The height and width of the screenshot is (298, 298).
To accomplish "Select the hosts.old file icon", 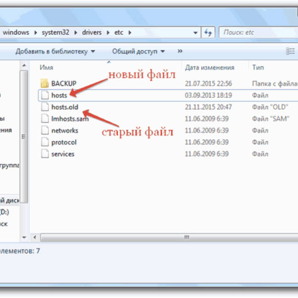I will click(x=45, y=107).
